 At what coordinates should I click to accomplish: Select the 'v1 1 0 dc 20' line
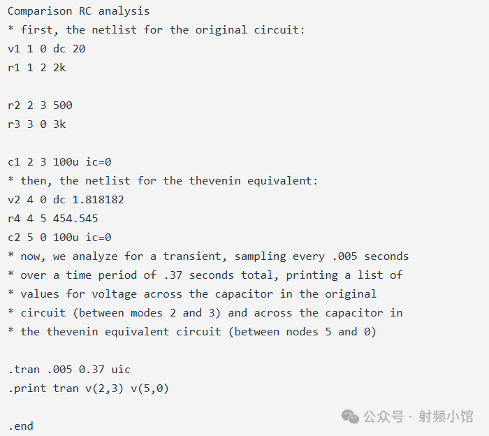46,49
